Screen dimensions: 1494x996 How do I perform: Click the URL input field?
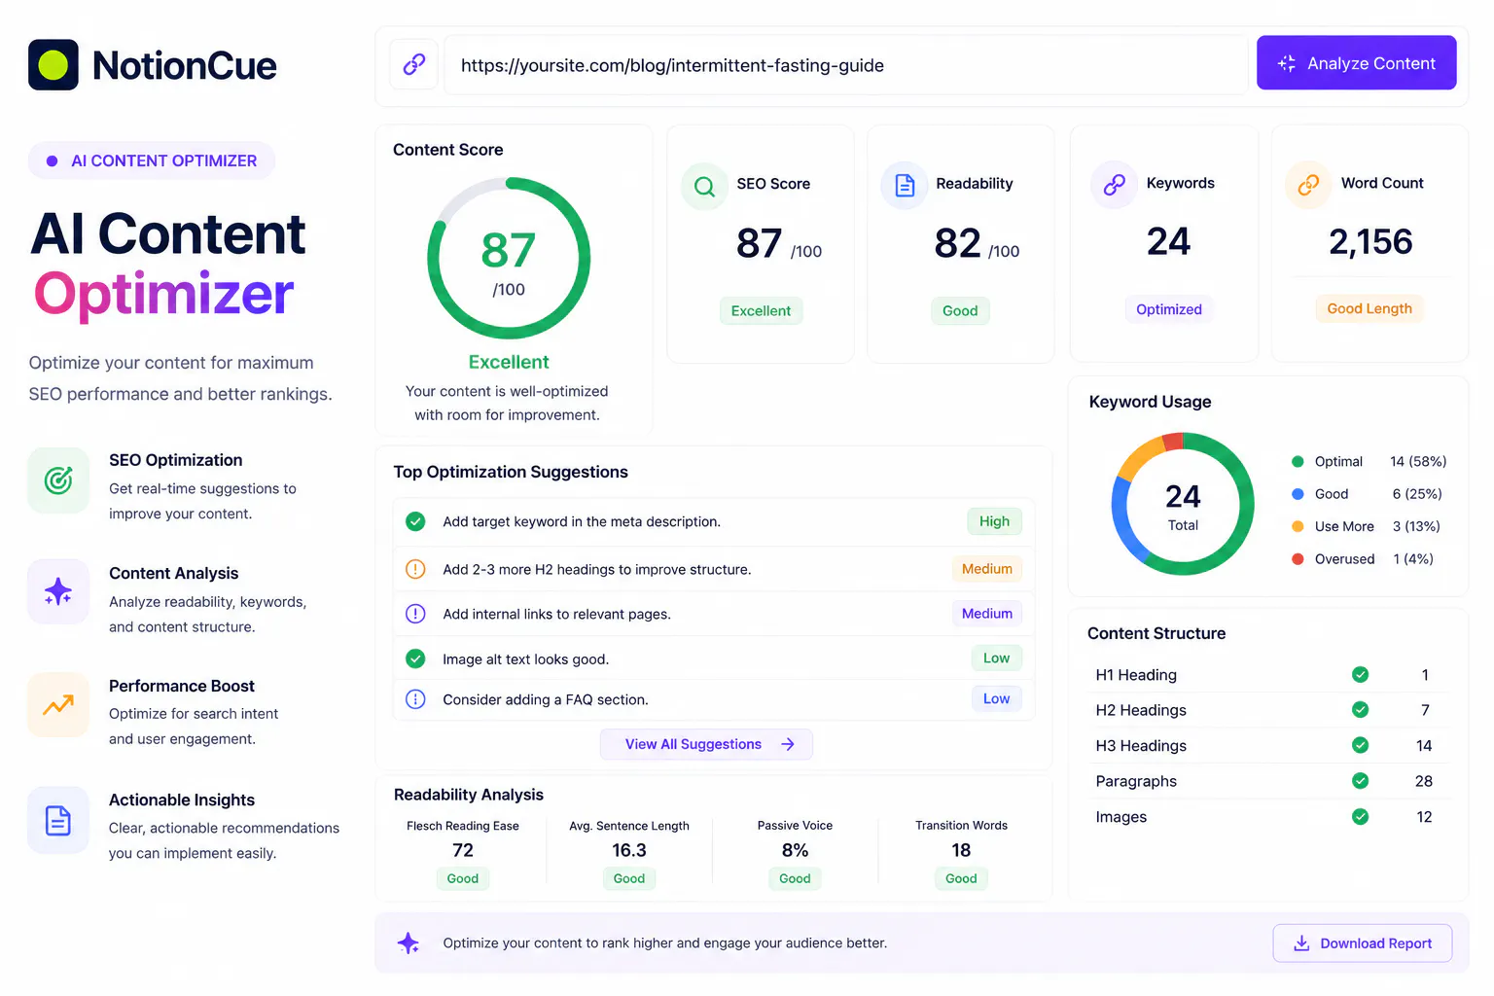pos(846,65)
